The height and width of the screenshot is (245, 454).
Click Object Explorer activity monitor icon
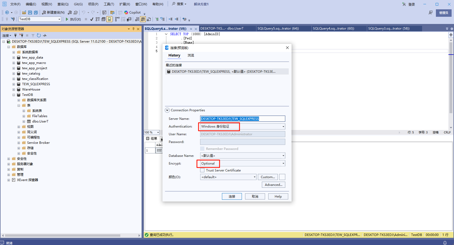pos(45,35)
